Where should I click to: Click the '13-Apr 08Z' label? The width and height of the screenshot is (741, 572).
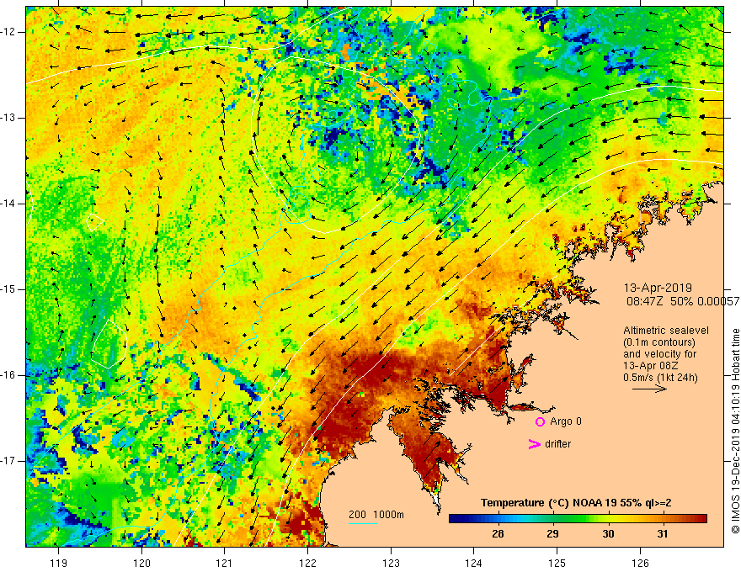[x=649, y=366]
